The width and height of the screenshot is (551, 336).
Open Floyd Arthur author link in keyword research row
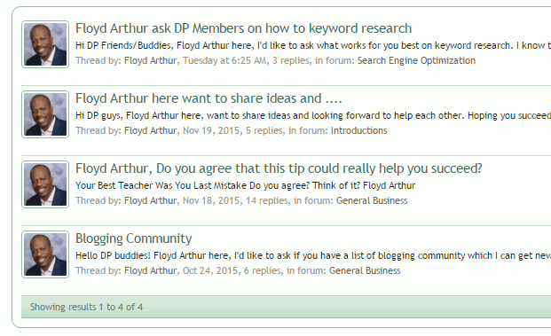click(151, 61)
